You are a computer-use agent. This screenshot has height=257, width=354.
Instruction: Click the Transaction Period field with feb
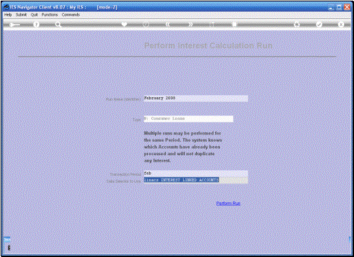[x=196, y=174]
